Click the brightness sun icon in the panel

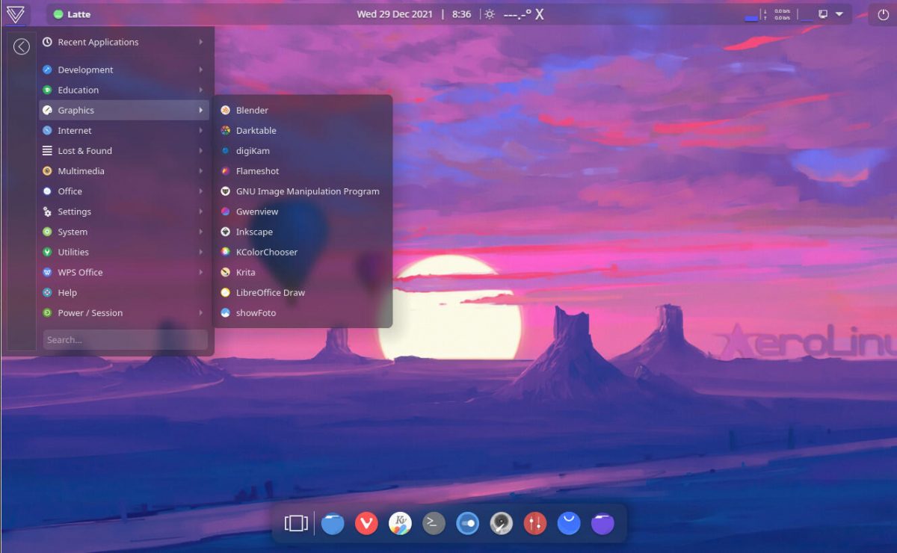click(x=489, y=13)
